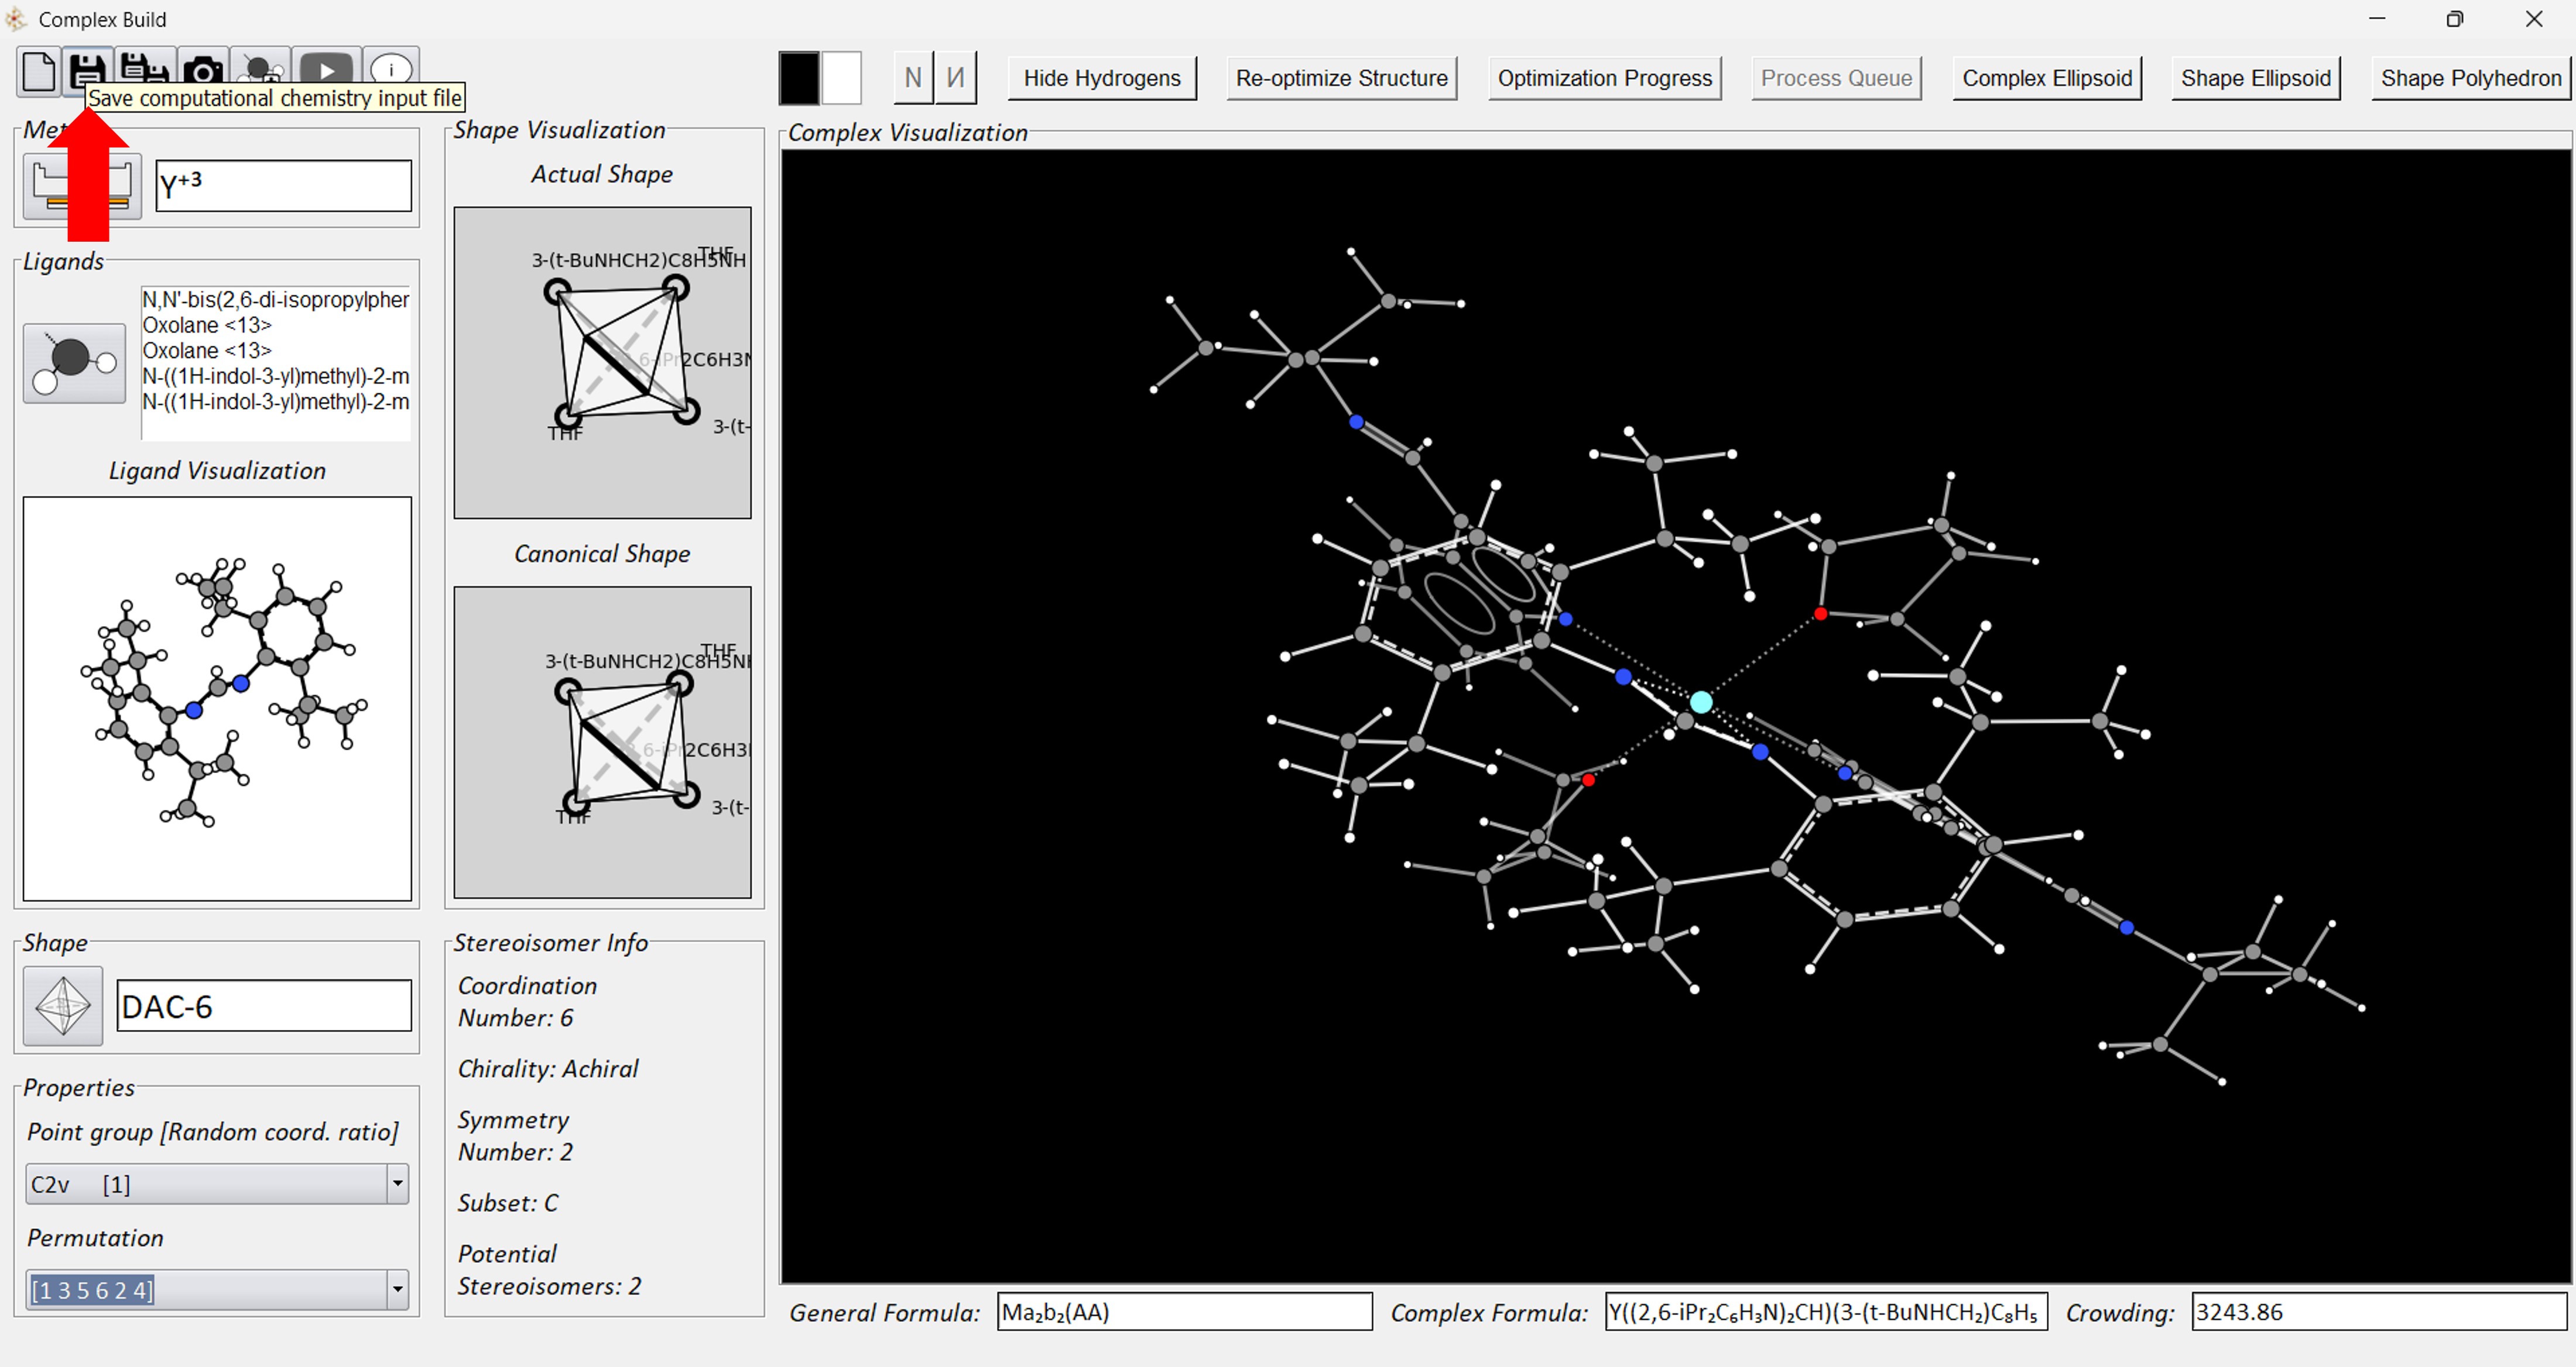Select the white background color swatch
The width and height of the screenshot is (2576, 1367).
(x=841, y=78)
